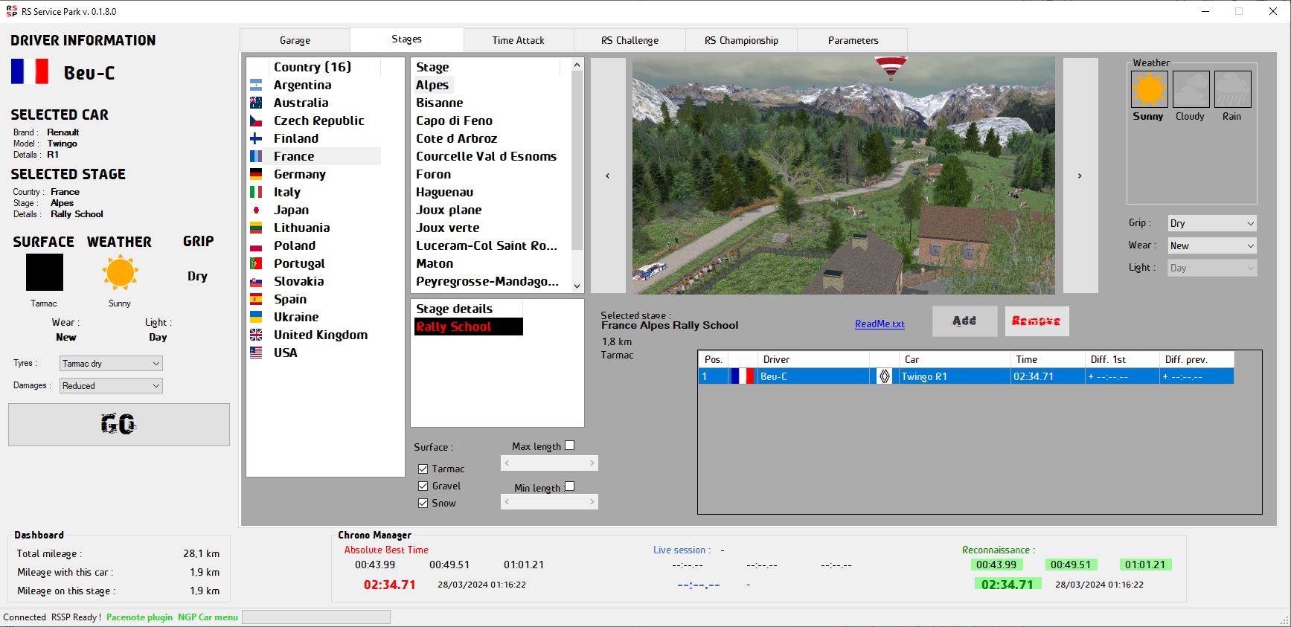Open the Light dropdown set to Day
Viewport: 1291px width, 627px height.
click(1211, 268)
